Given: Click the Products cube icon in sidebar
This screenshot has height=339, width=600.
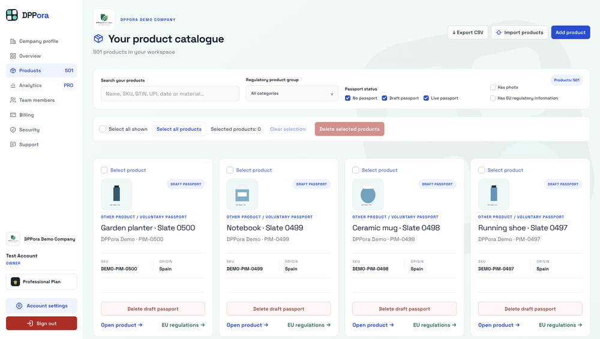Looking at the screenshot, I should point(13,71).
